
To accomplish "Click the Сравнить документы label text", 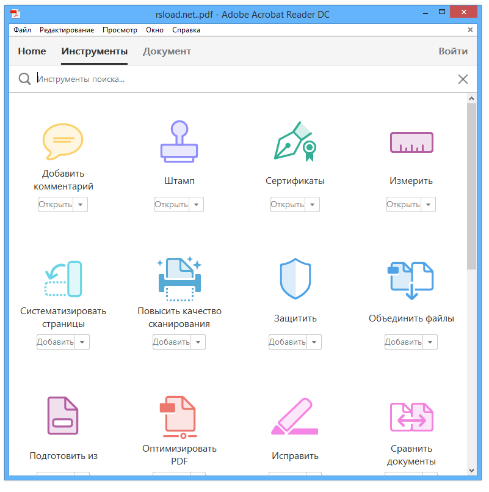I will tap(411, 455).
